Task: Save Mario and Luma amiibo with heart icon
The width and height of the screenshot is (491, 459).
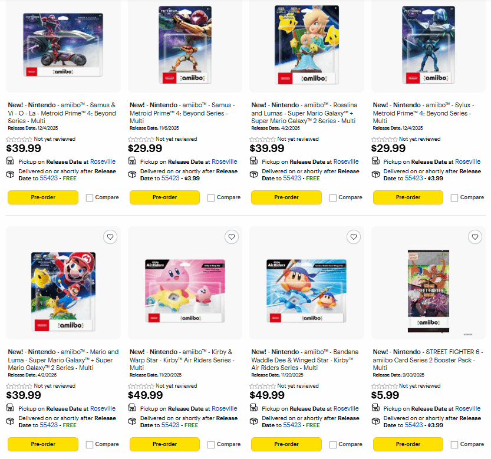Action: 110,237
